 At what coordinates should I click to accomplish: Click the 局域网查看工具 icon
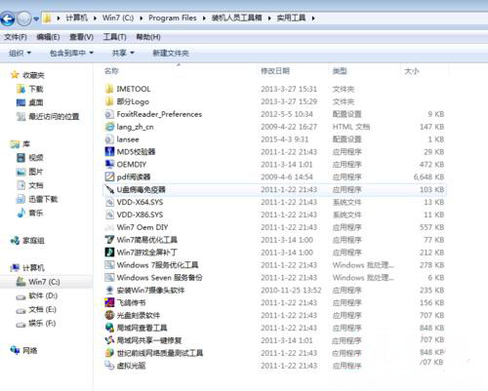[x=109, y=328]
